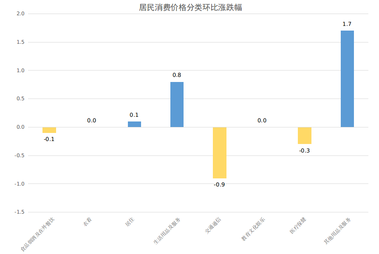
Task: Select the small yellow 食品烟酒及在外餐饮 bar
Action: [49, 130]
